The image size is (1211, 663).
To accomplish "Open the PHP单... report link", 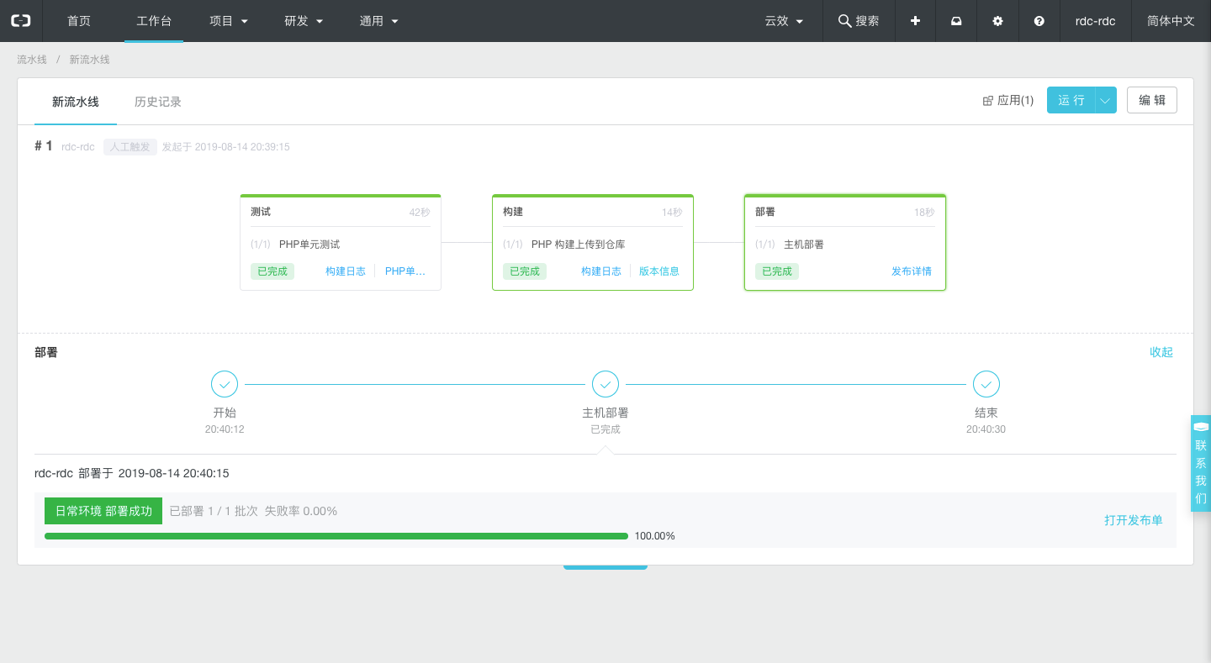I will pos(405,271).
